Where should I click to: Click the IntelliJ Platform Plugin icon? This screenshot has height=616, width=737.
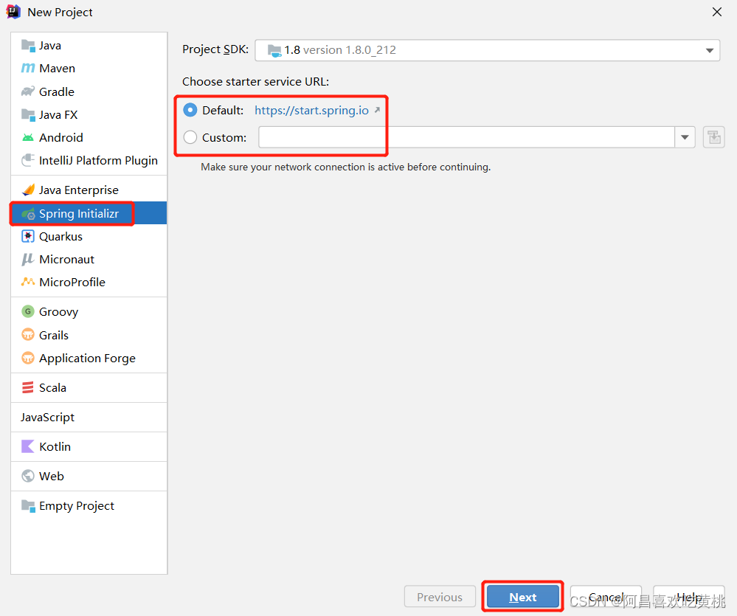point(28,161)
